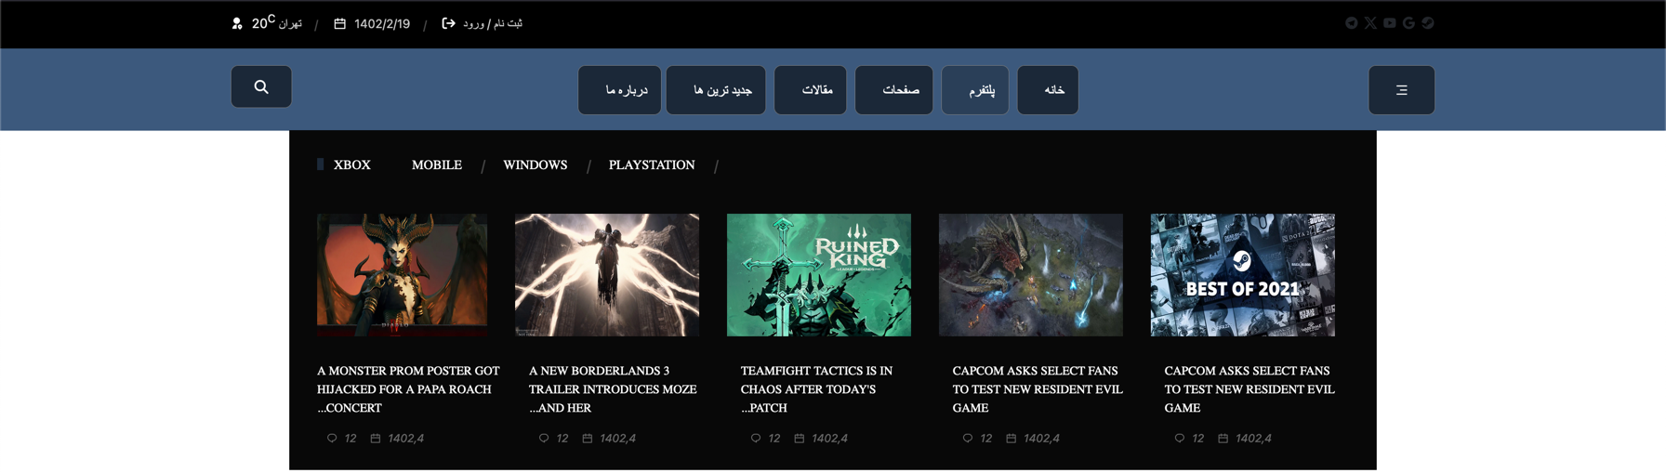Click comment icon of the Best of 2021 card
1666x473 pixels.
[x=1180, y=438]
